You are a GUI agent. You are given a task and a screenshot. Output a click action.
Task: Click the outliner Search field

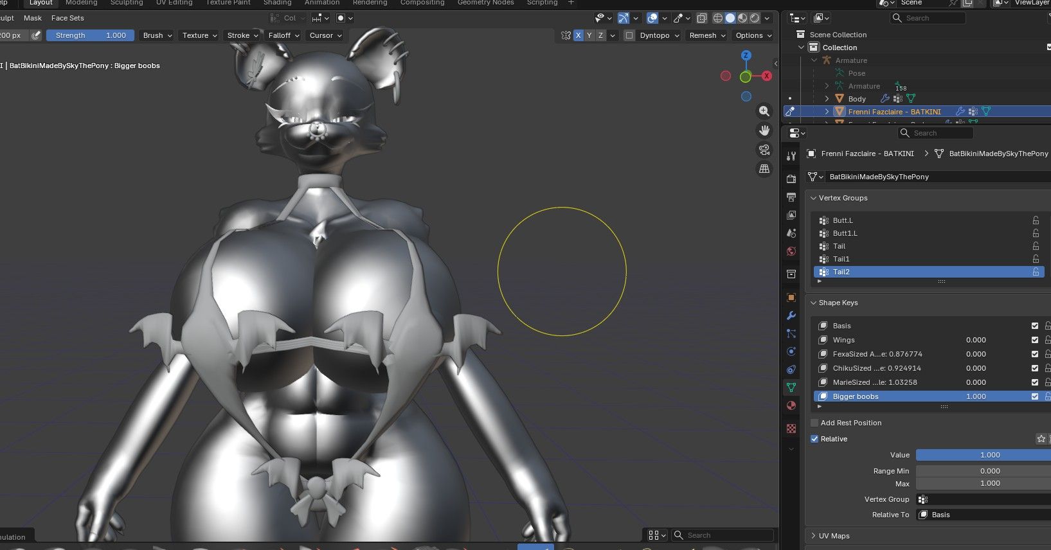click(928, 18)
